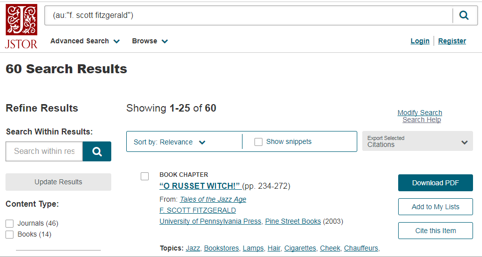Open the Sort by Relevance dropdown
Screen dimensions: 482x257
[x=170, y=142]
